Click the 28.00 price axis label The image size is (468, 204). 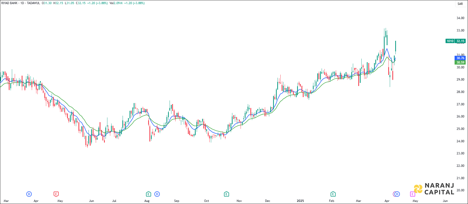click(x=460, y=92)
